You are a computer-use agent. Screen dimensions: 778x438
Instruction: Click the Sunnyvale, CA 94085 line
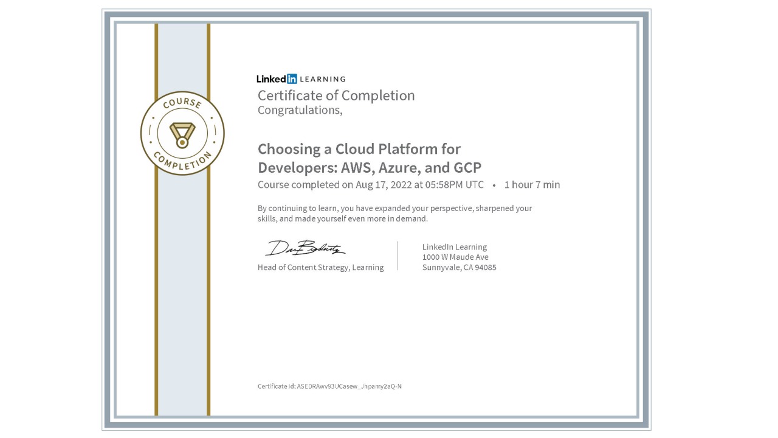tap(459, 268)
